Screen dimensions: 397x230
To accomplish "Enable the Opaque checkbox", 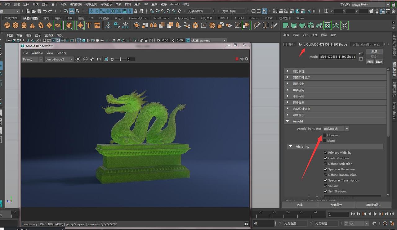I will (325, 135).
